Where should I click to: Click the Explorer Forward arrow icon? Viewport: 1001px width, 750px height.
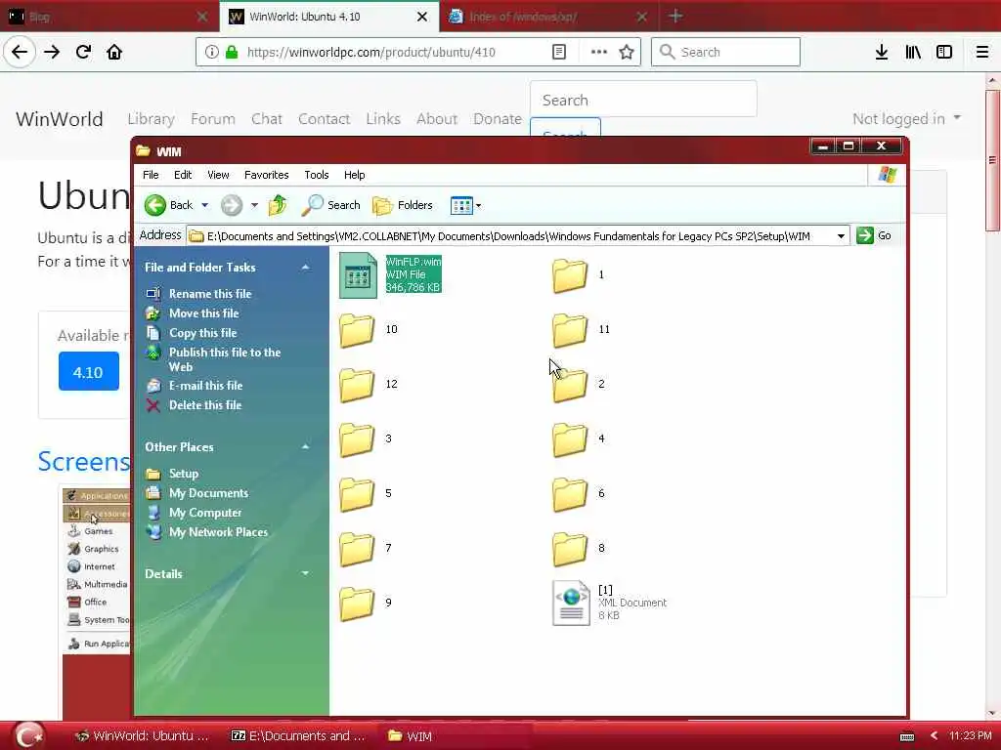231,205
